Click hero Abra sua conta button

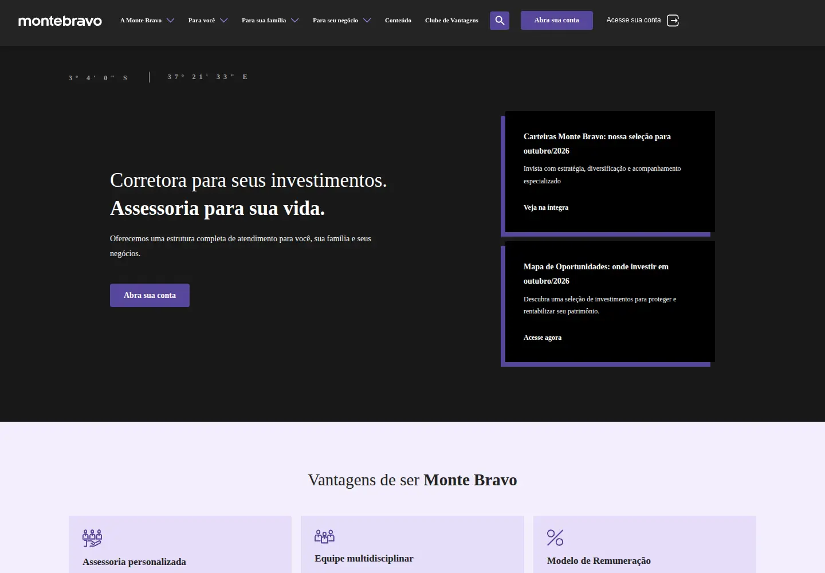point(150,296)
